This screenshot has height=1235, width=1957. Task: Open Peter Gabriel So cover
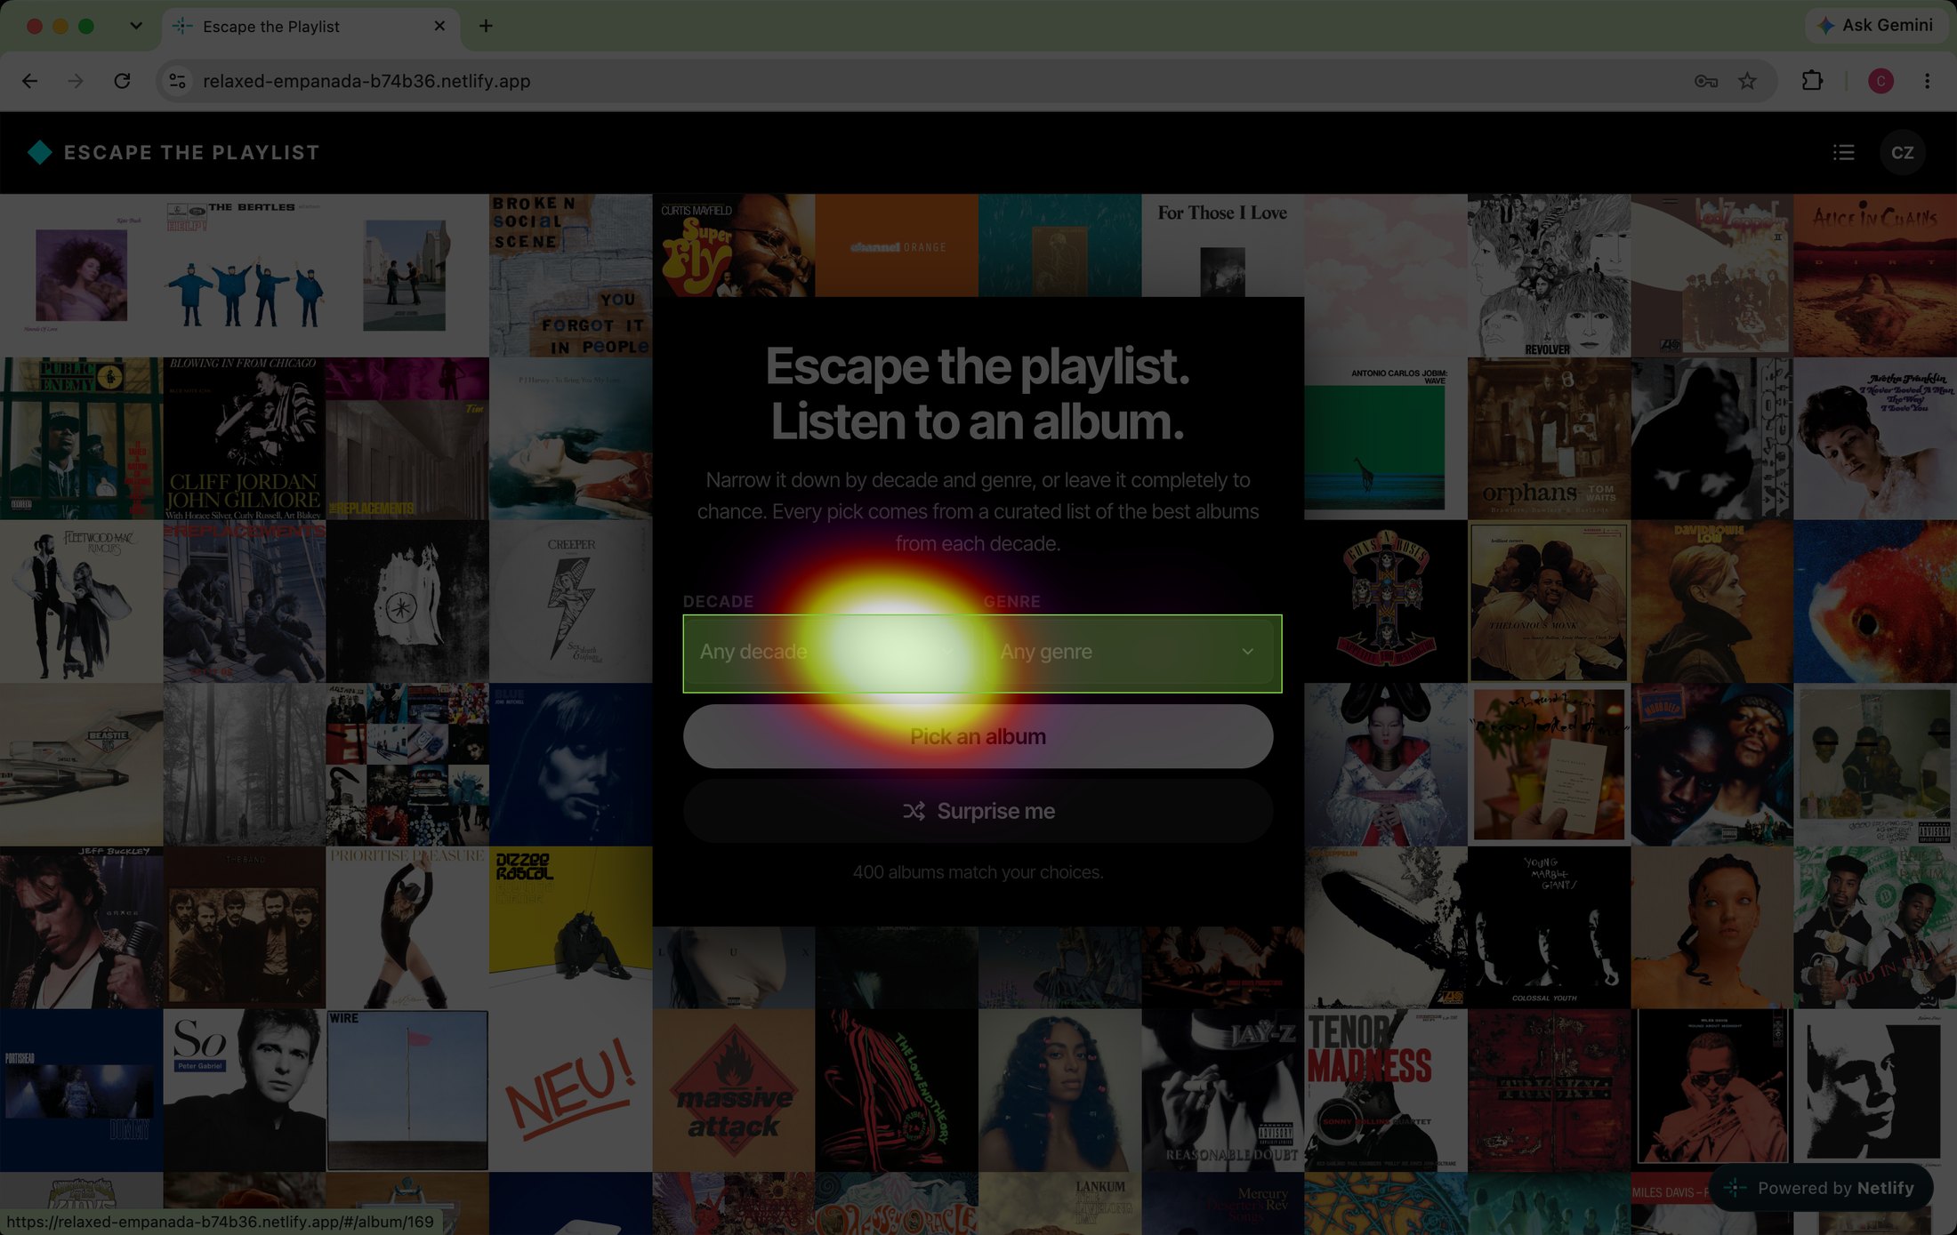tap(245, 1090)
